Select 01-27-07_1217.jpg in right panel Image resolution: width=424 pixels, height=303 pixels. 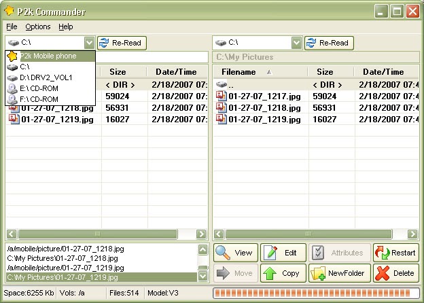(264, 96)
